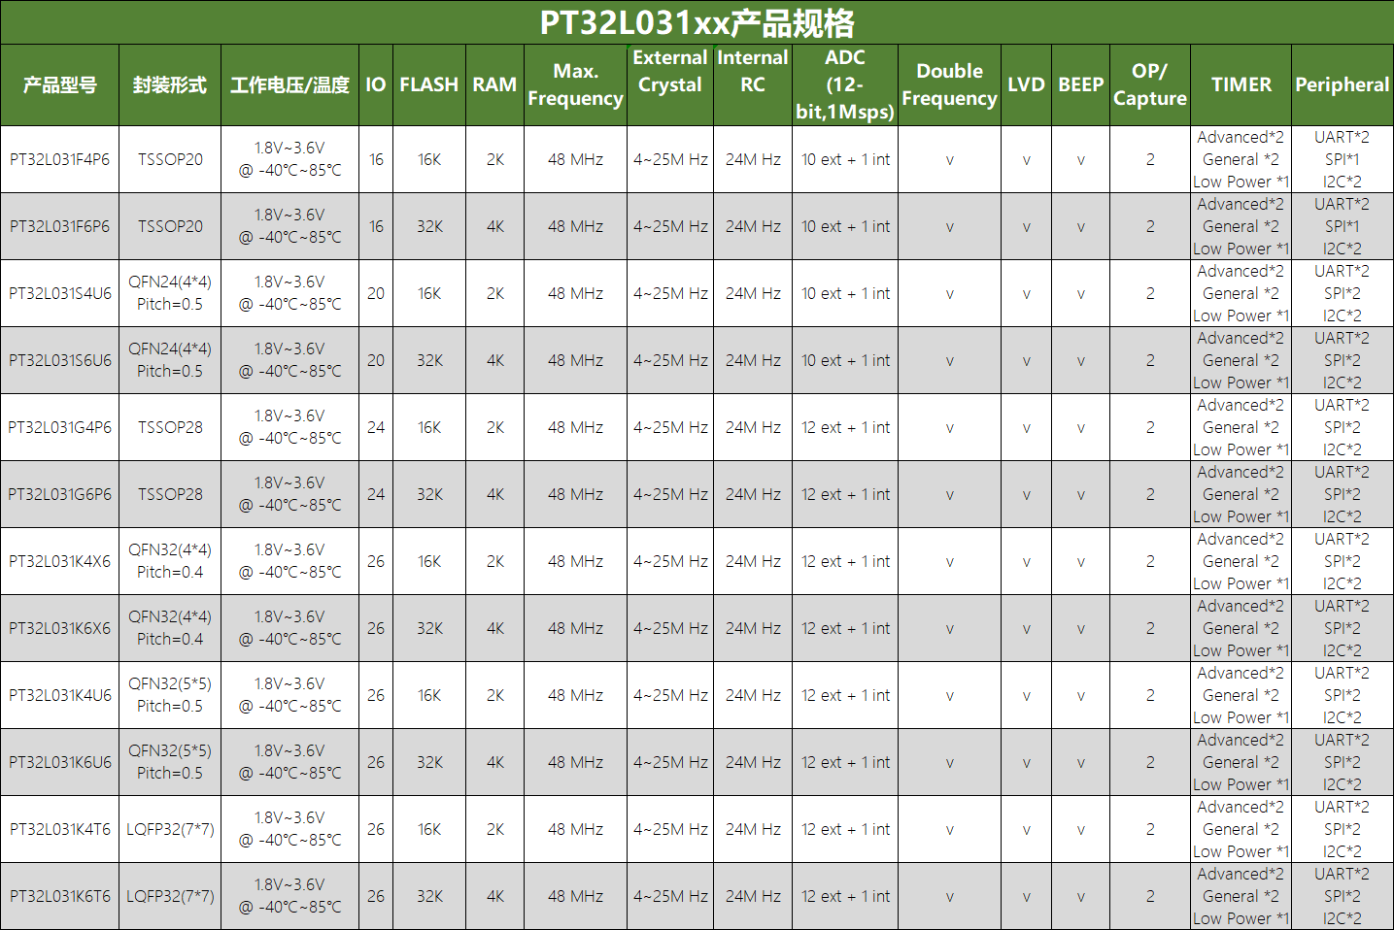This screenshot has width=1394, height=930.
Task: Click the PT32L031K6X6 cell
Action: click(59, 628)
